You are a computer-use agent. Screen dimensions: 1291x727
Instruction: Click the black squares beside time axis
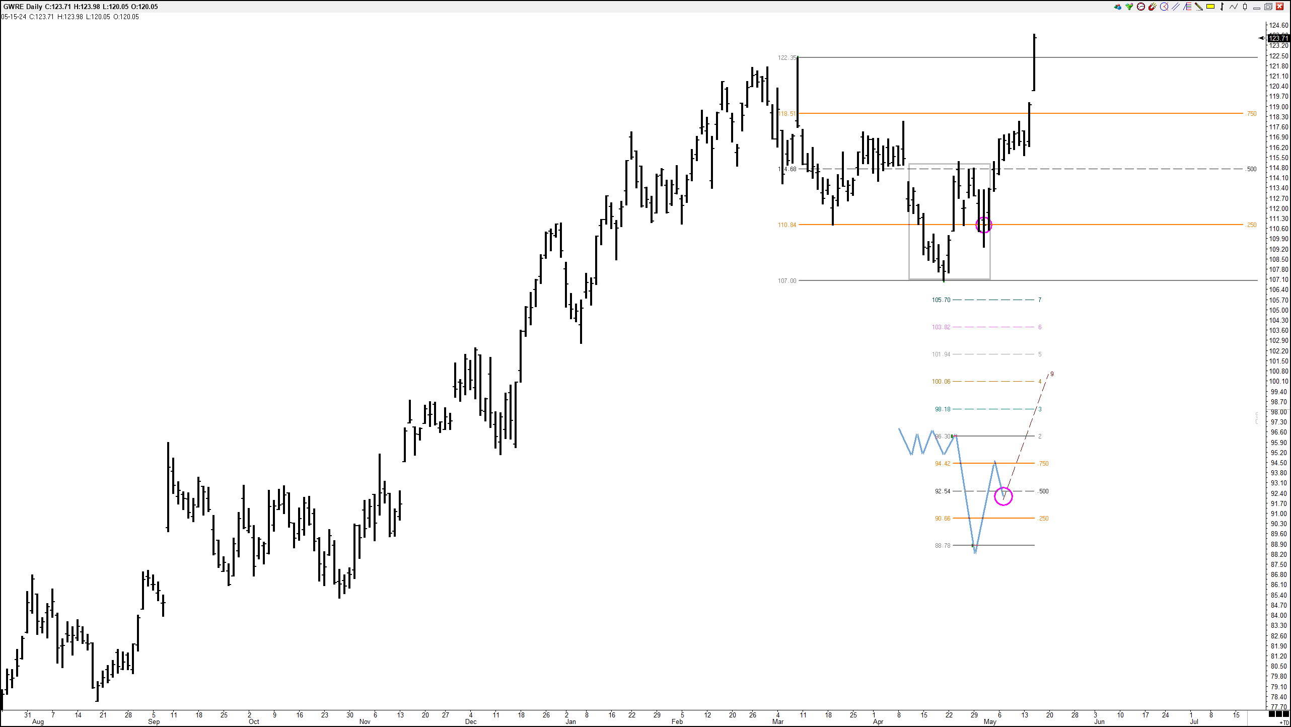(1278, 714)
